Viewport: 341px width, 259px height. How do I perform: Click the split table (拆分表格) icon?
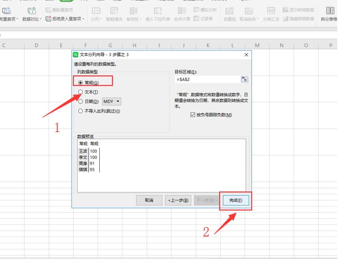(x=330, y=11)
